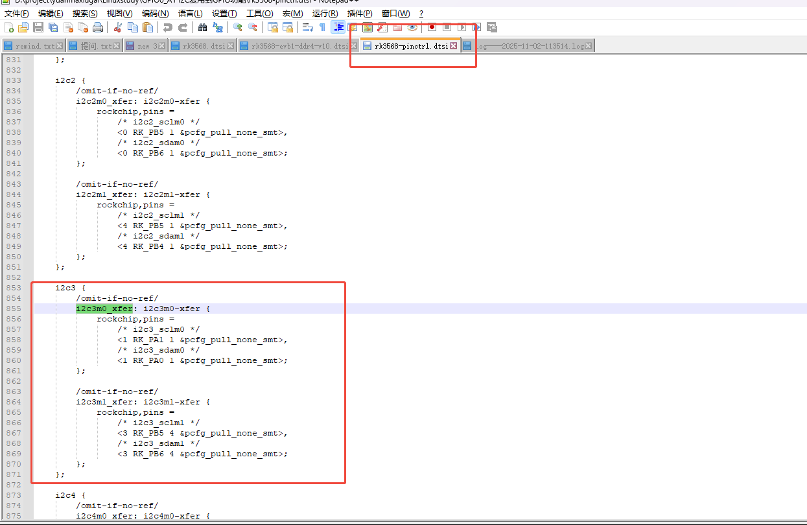Open the 语言(L) menu
Viewport: 807px width, 525px height.
point(190,14)
